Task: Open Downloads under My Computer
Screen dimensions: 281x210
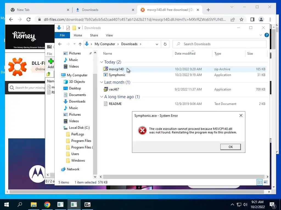Action: (77, 101)
